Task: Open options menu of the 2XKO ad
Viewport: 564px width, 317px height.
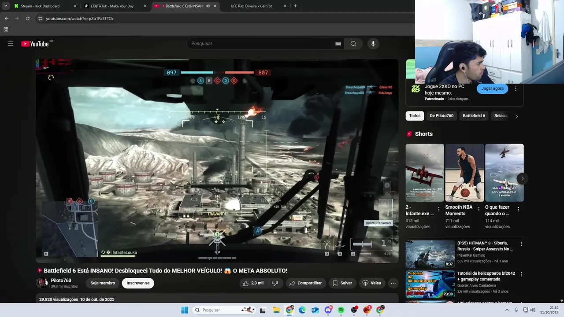Action: [x=516, y=88]
